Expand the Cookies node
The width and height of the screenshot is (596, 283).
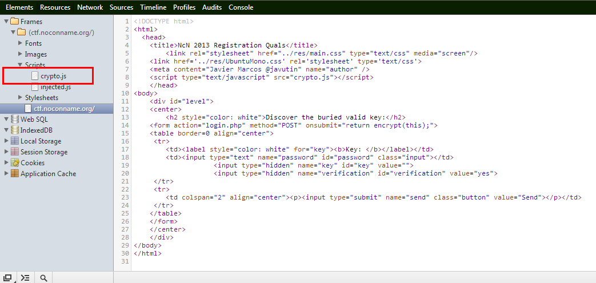(x=6, y=163)
